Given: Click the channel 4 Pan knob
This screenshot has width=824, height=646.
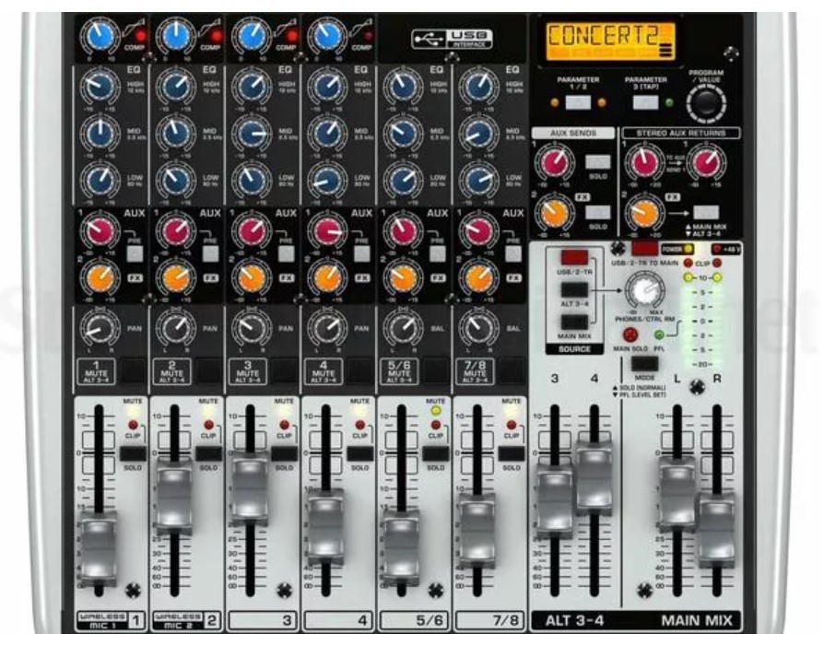Looking at the screenshot, I should [x=325, y=326].
